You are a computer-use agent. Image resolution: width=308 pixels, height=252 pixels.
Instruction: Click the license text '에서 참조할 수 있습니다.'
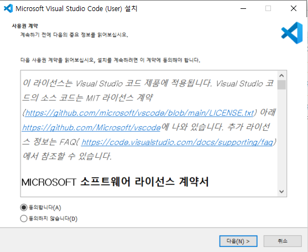[67, 156]
